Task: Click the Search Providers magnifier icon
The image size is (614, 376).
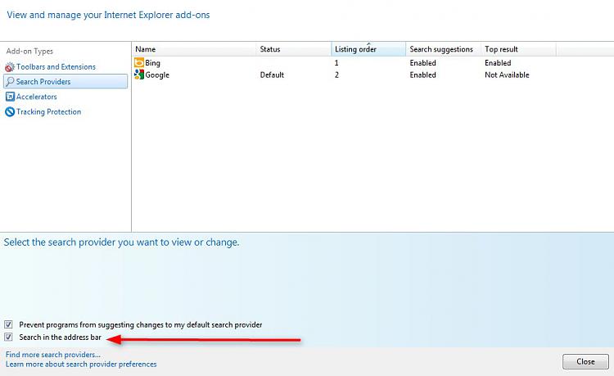Action: [x=10, y=81]
